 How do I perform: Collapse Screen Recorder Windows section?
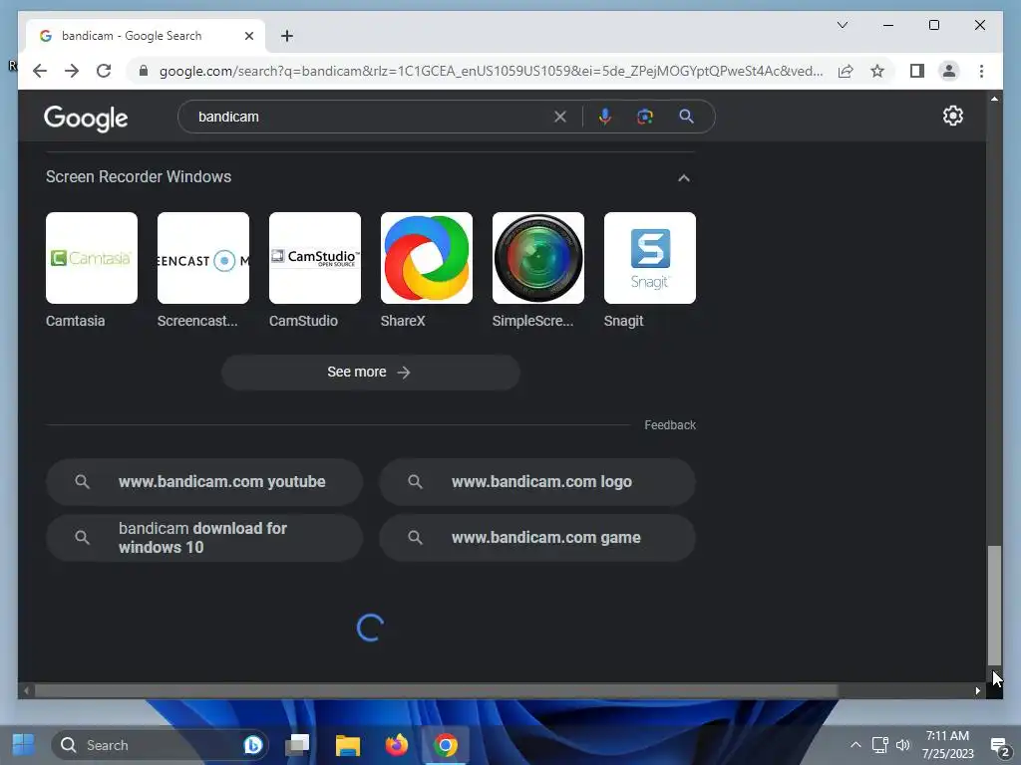(684, 177)
